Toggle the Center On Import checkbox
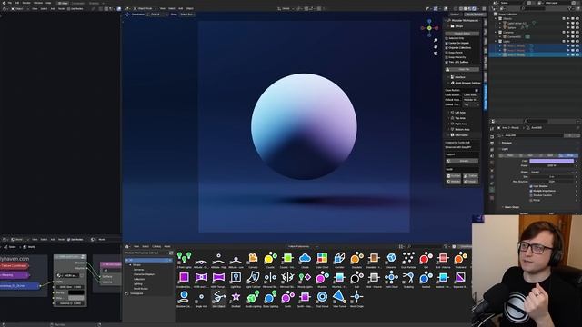Viewport: 582px width, 327px height. pos(447,43)
